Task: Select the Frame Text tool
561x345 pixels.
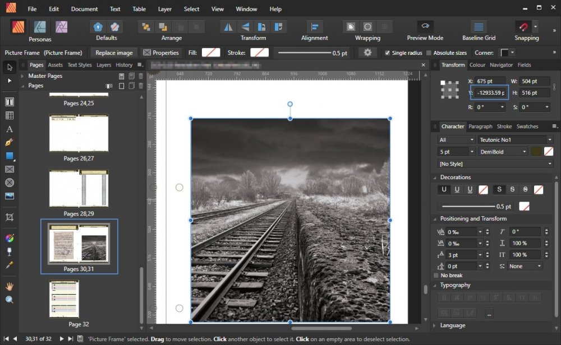Action: click(x=9, y=102)
